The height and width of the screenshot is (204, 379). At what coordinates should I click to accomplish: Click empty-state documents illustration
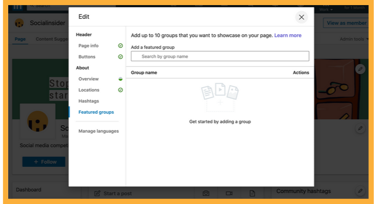click(220, 97)
